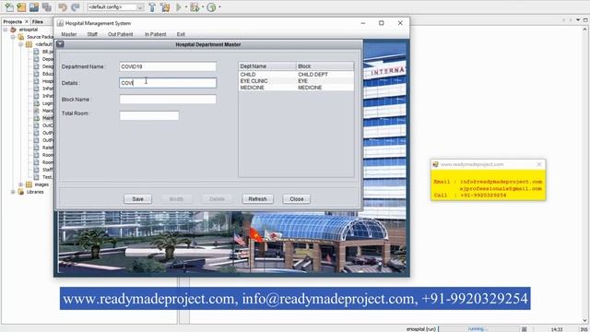Click the New File toolbar icon
Screen dimensions: 590x332
coord(9,6)
